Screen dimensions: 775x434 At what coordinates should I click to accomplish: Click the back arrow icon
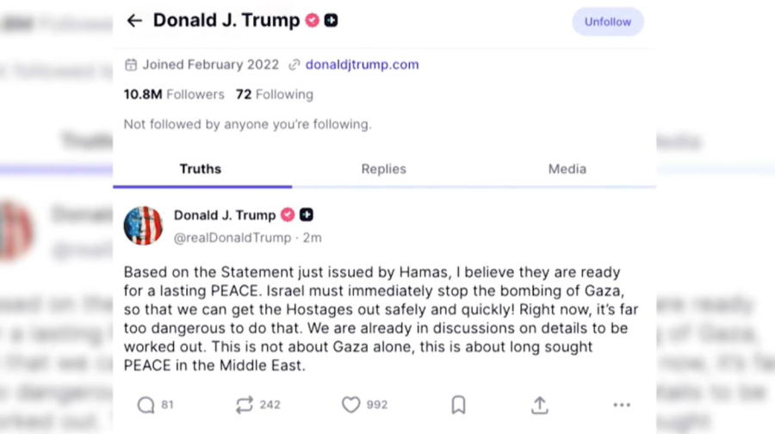pos(134,21)
